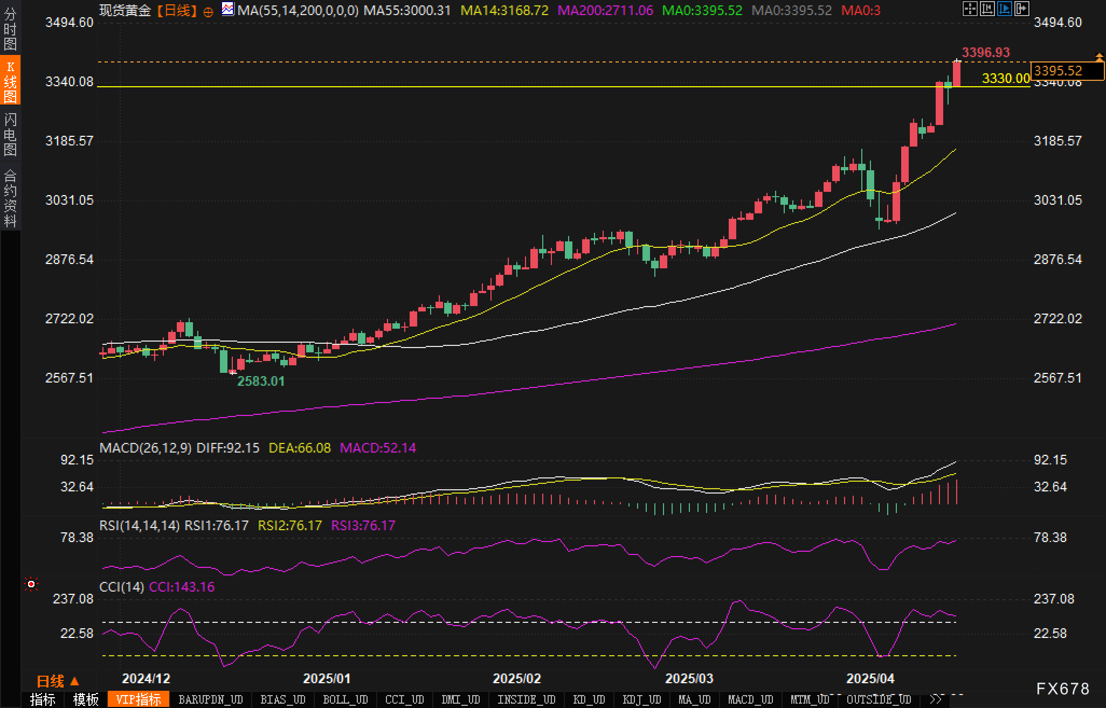
Task: Click the crosshair cursor icon at top right
Action: [970, 9]
